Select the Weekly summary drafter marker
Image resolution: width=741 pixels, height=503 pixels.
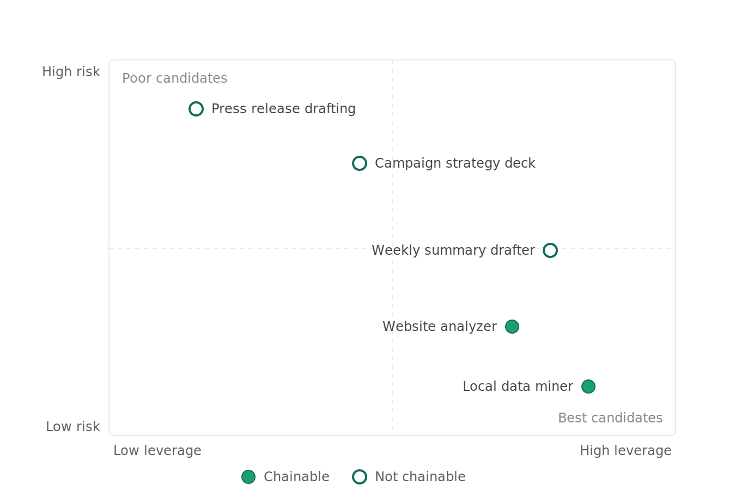550,250
